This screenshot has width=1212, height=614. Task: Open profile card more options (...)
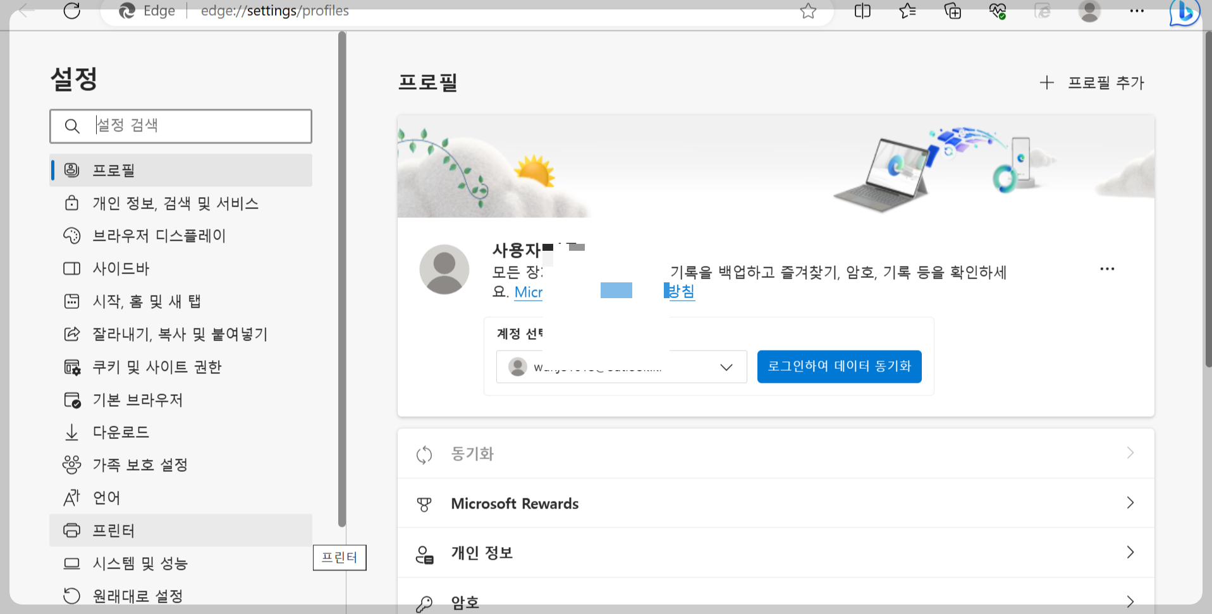tap(1106, 268)
